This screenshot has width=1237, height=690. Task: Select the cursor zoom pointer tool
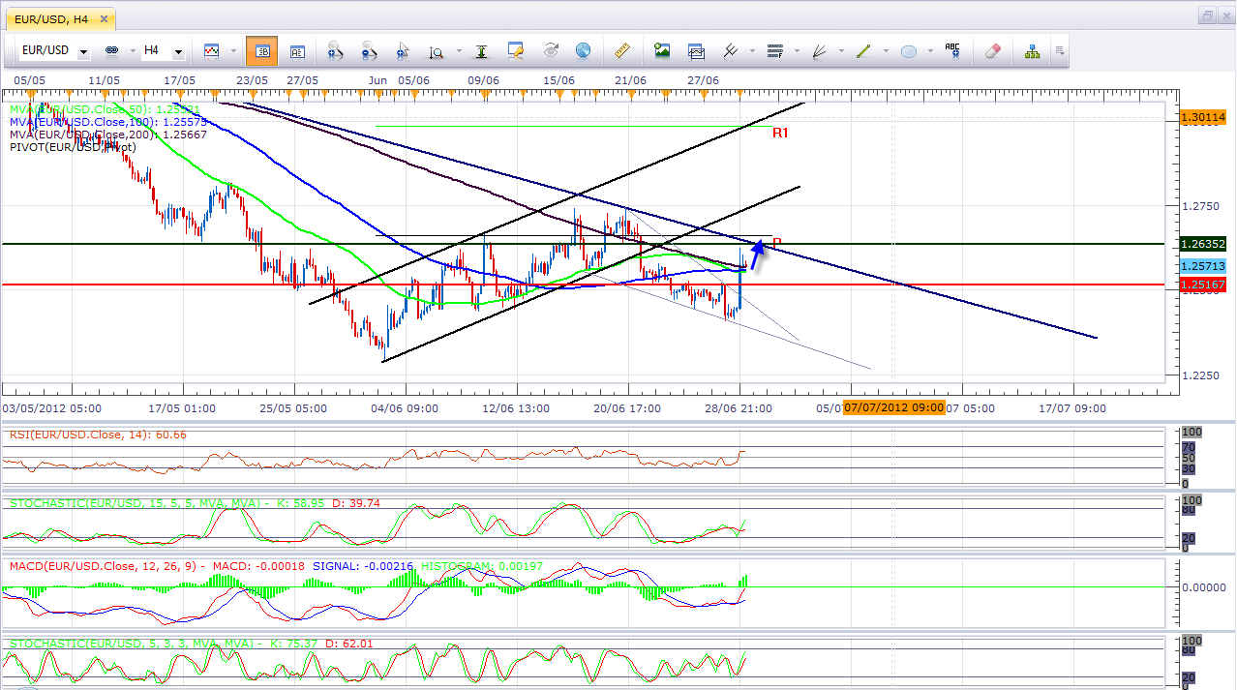click(403, 50)
